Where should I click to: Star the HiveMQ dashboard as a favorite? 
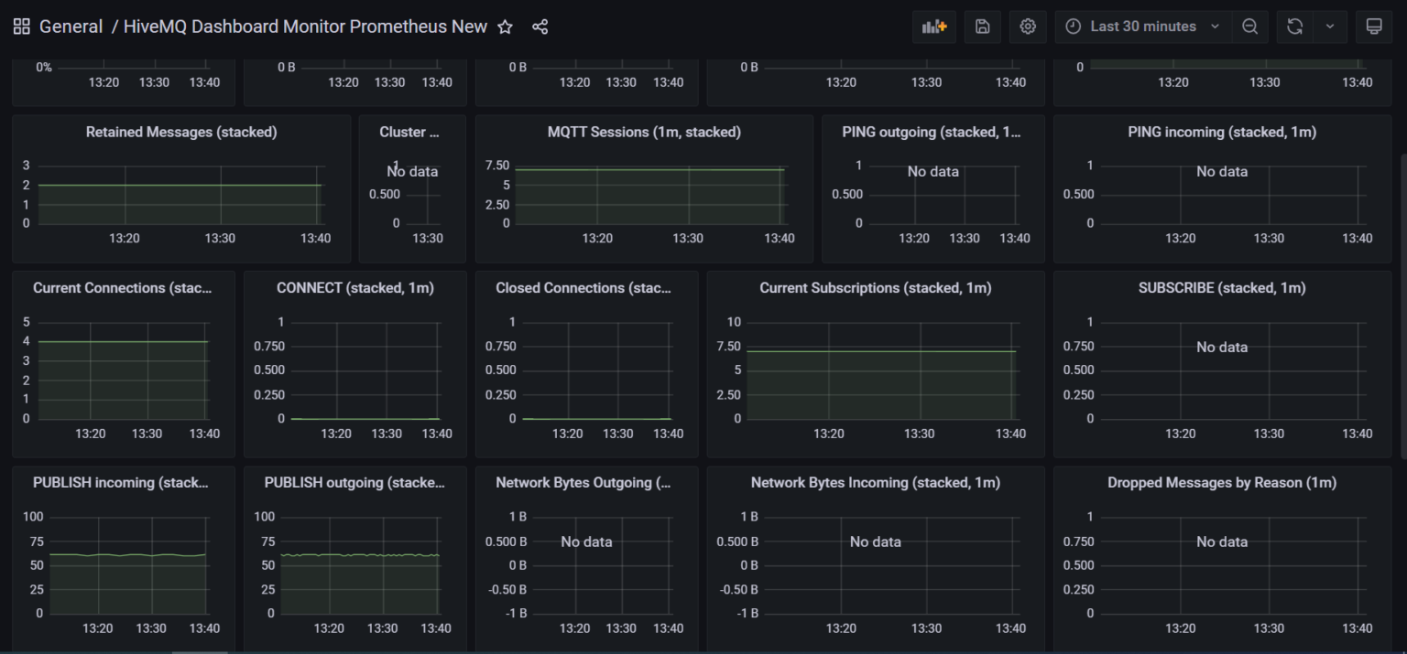pyautogui.click(x=505, y=27)
